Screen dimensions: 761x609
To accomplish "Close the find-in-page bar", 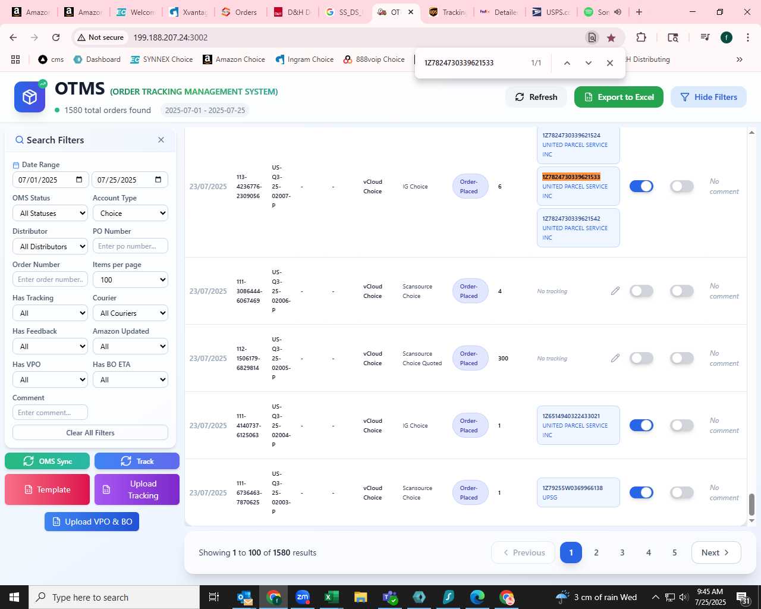I will click(610, 63).
